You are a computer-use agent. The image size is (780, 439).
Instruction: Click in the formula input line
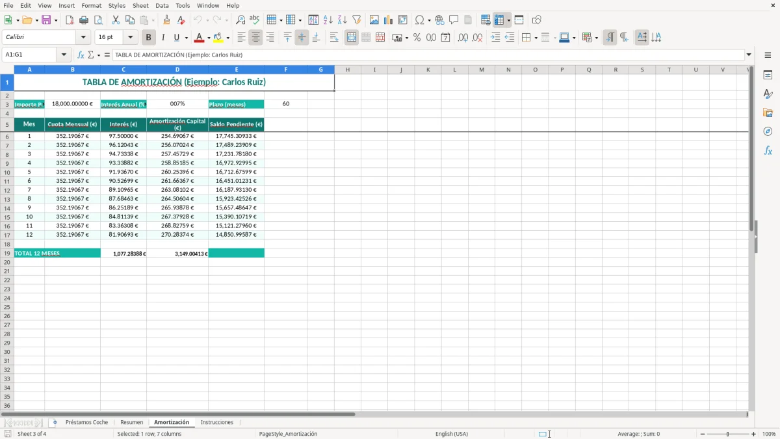428,55
